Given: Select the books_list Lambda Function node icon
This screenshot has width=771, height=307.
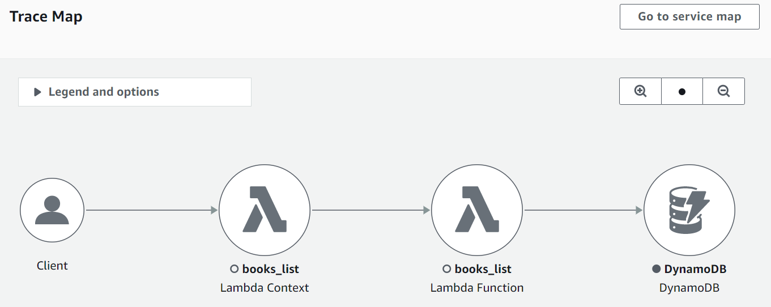Looking at the screenshot, I should click(x=477, y=211).
